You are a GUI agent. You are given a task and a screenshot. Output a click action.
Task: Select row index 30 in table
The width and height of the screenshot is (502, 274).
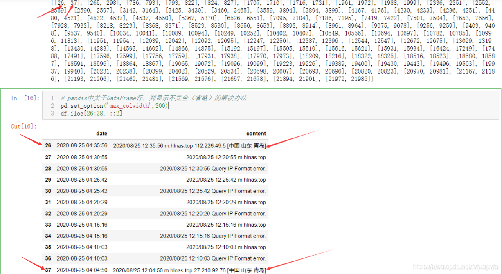[48, 191]
